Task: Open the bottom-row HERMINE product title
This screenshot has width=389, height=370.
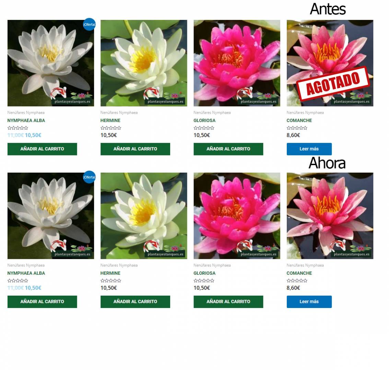Action: (x=110, y=273)
